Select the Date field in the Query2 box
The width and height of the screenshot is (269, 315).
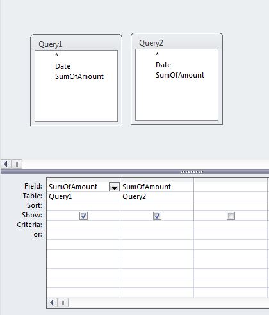[163, 65]
